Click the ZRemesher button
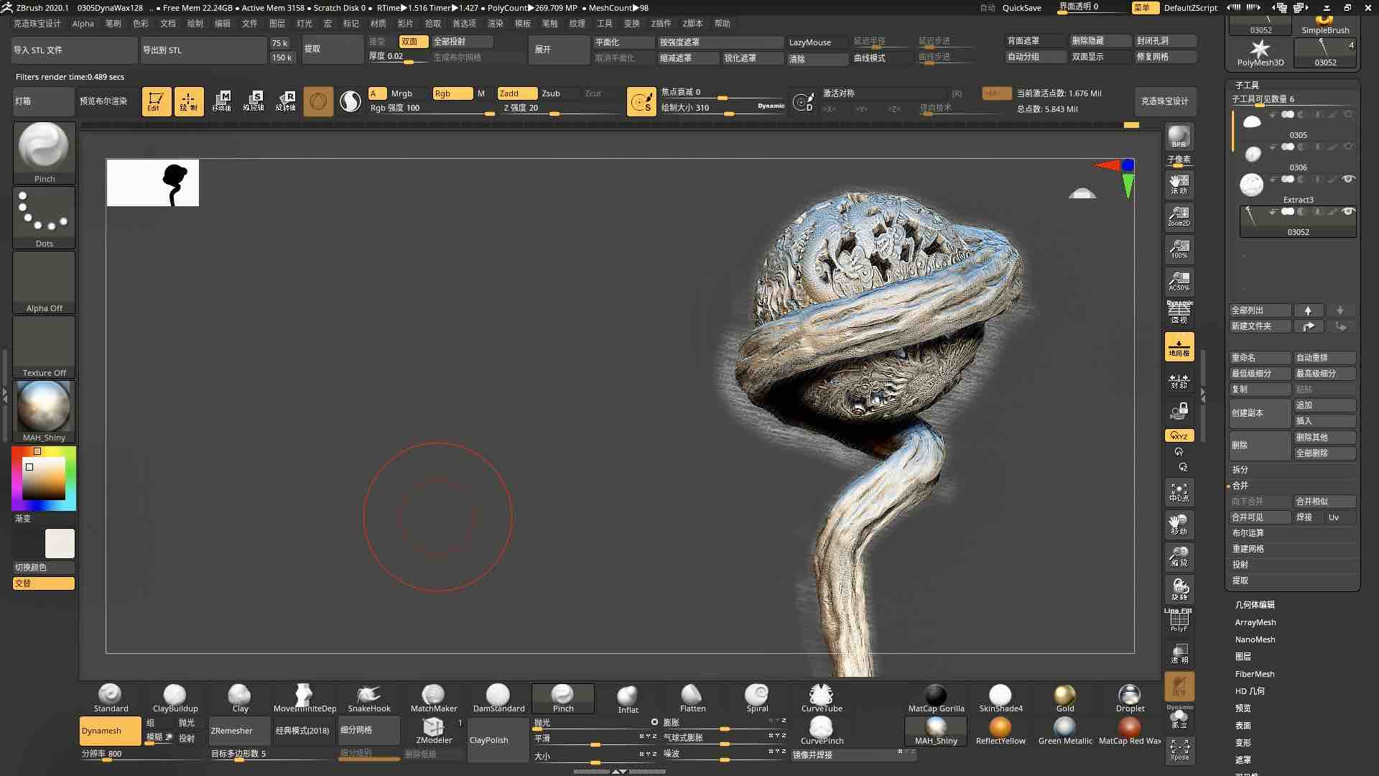This screenshot has height=776, width=1379. (x=238, y=730)
